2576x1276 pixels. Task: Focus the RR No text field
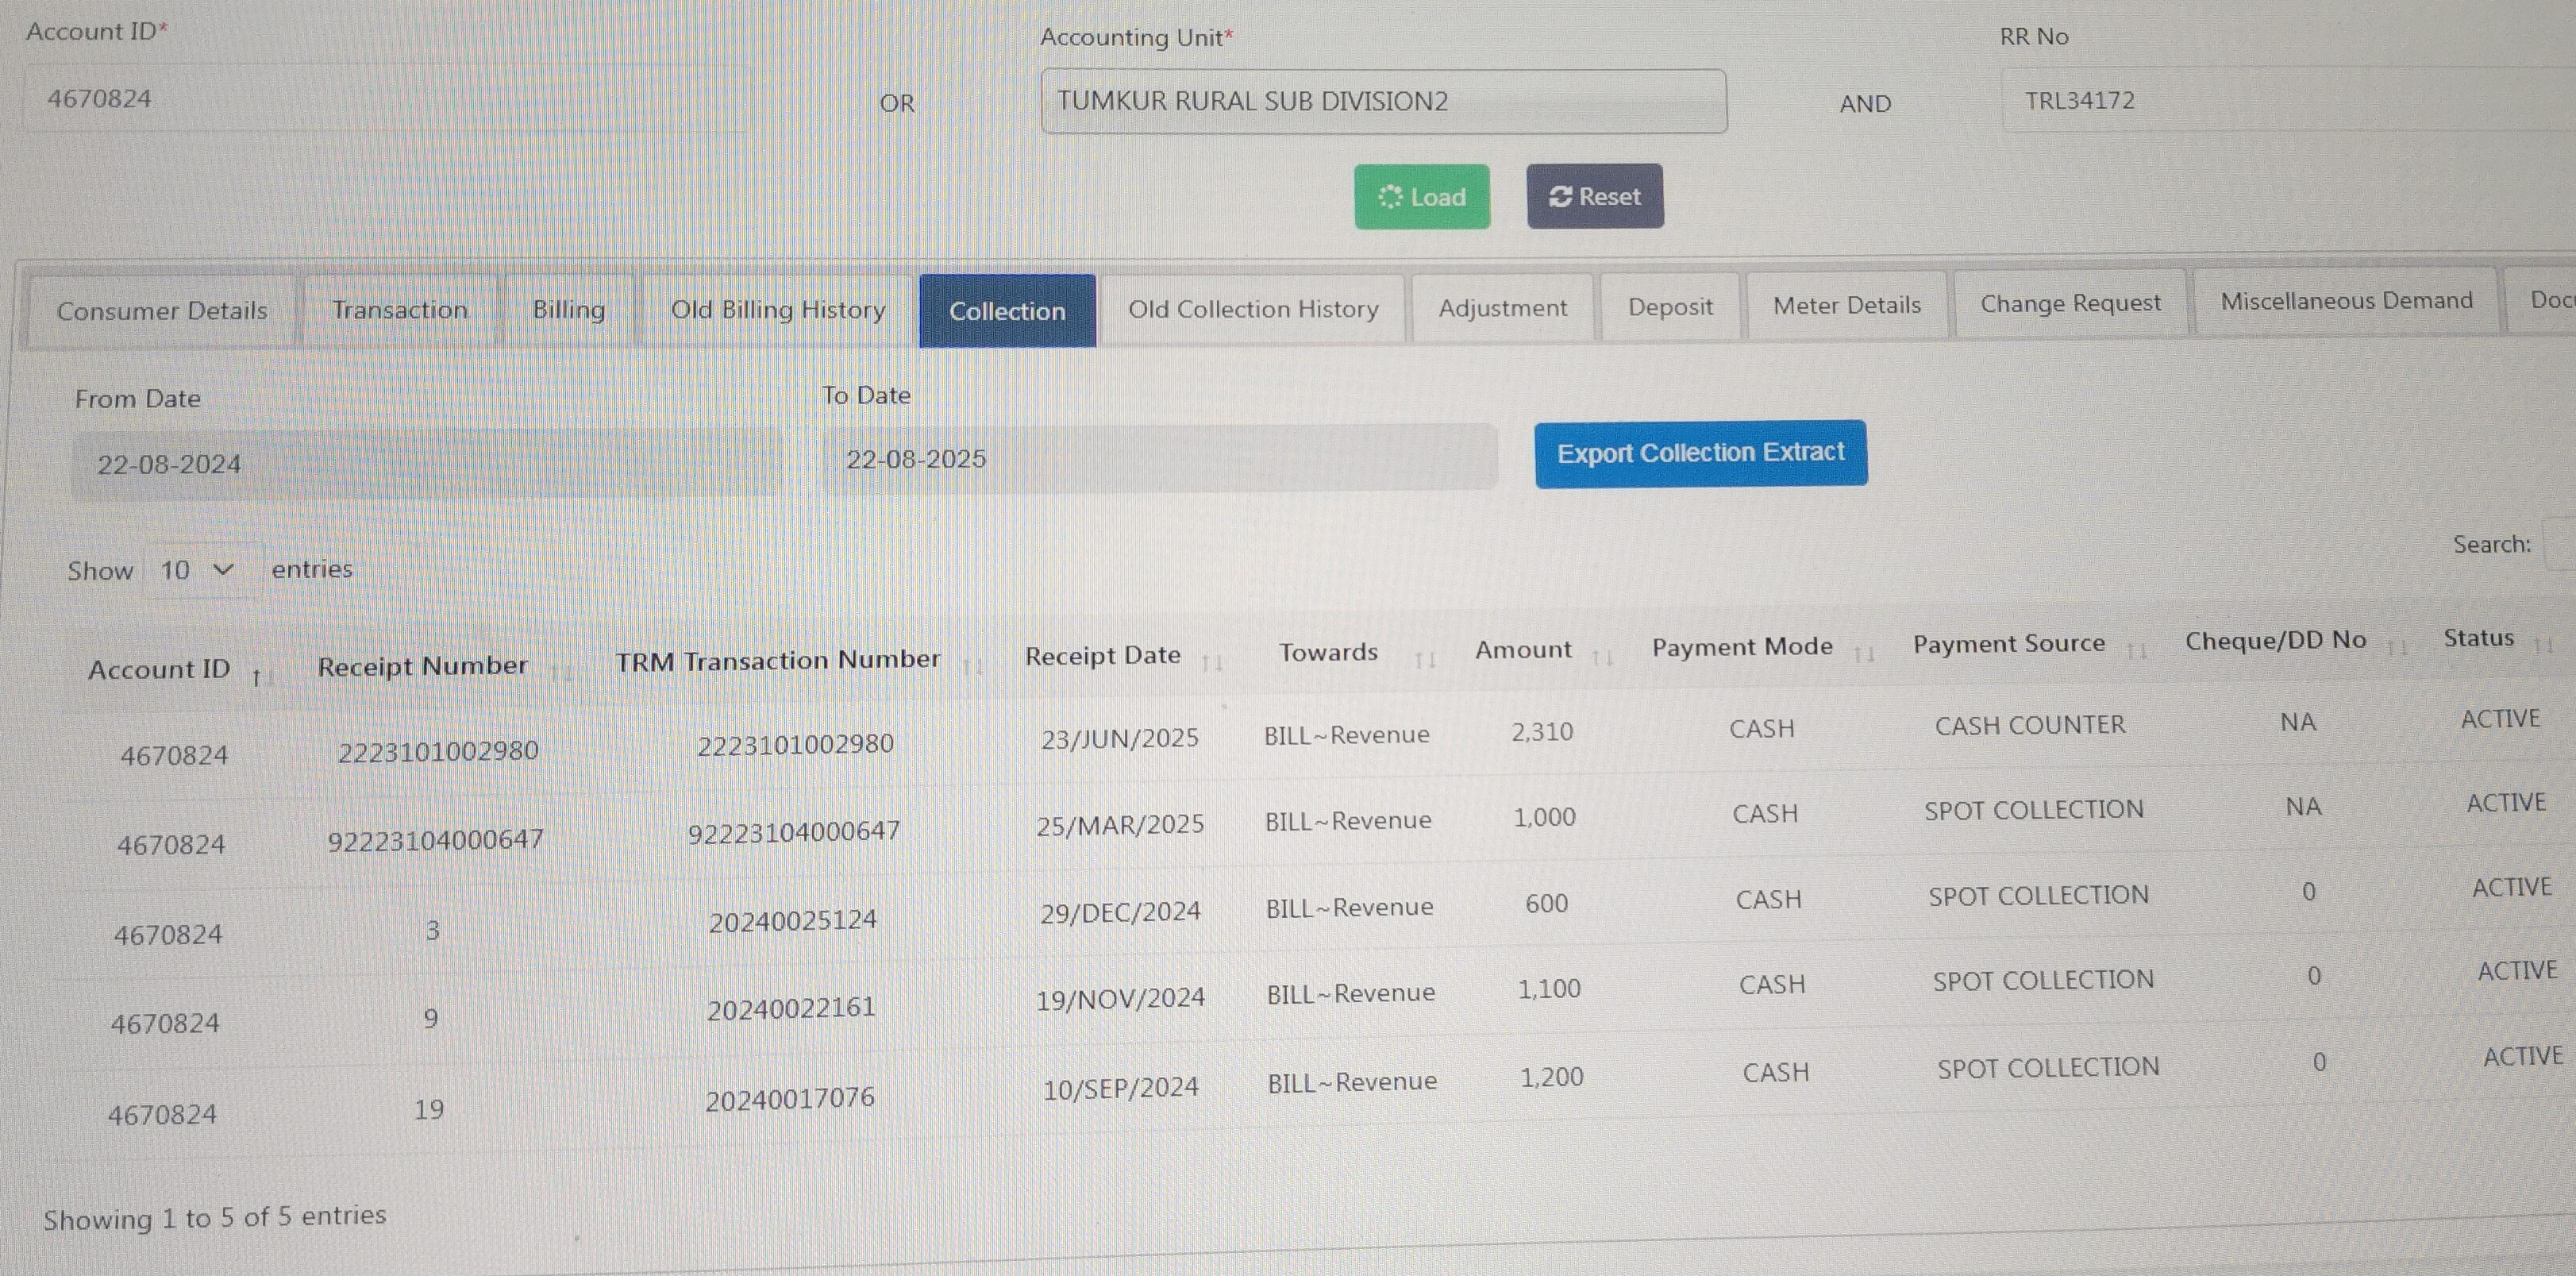click(x=2290, y=100)
